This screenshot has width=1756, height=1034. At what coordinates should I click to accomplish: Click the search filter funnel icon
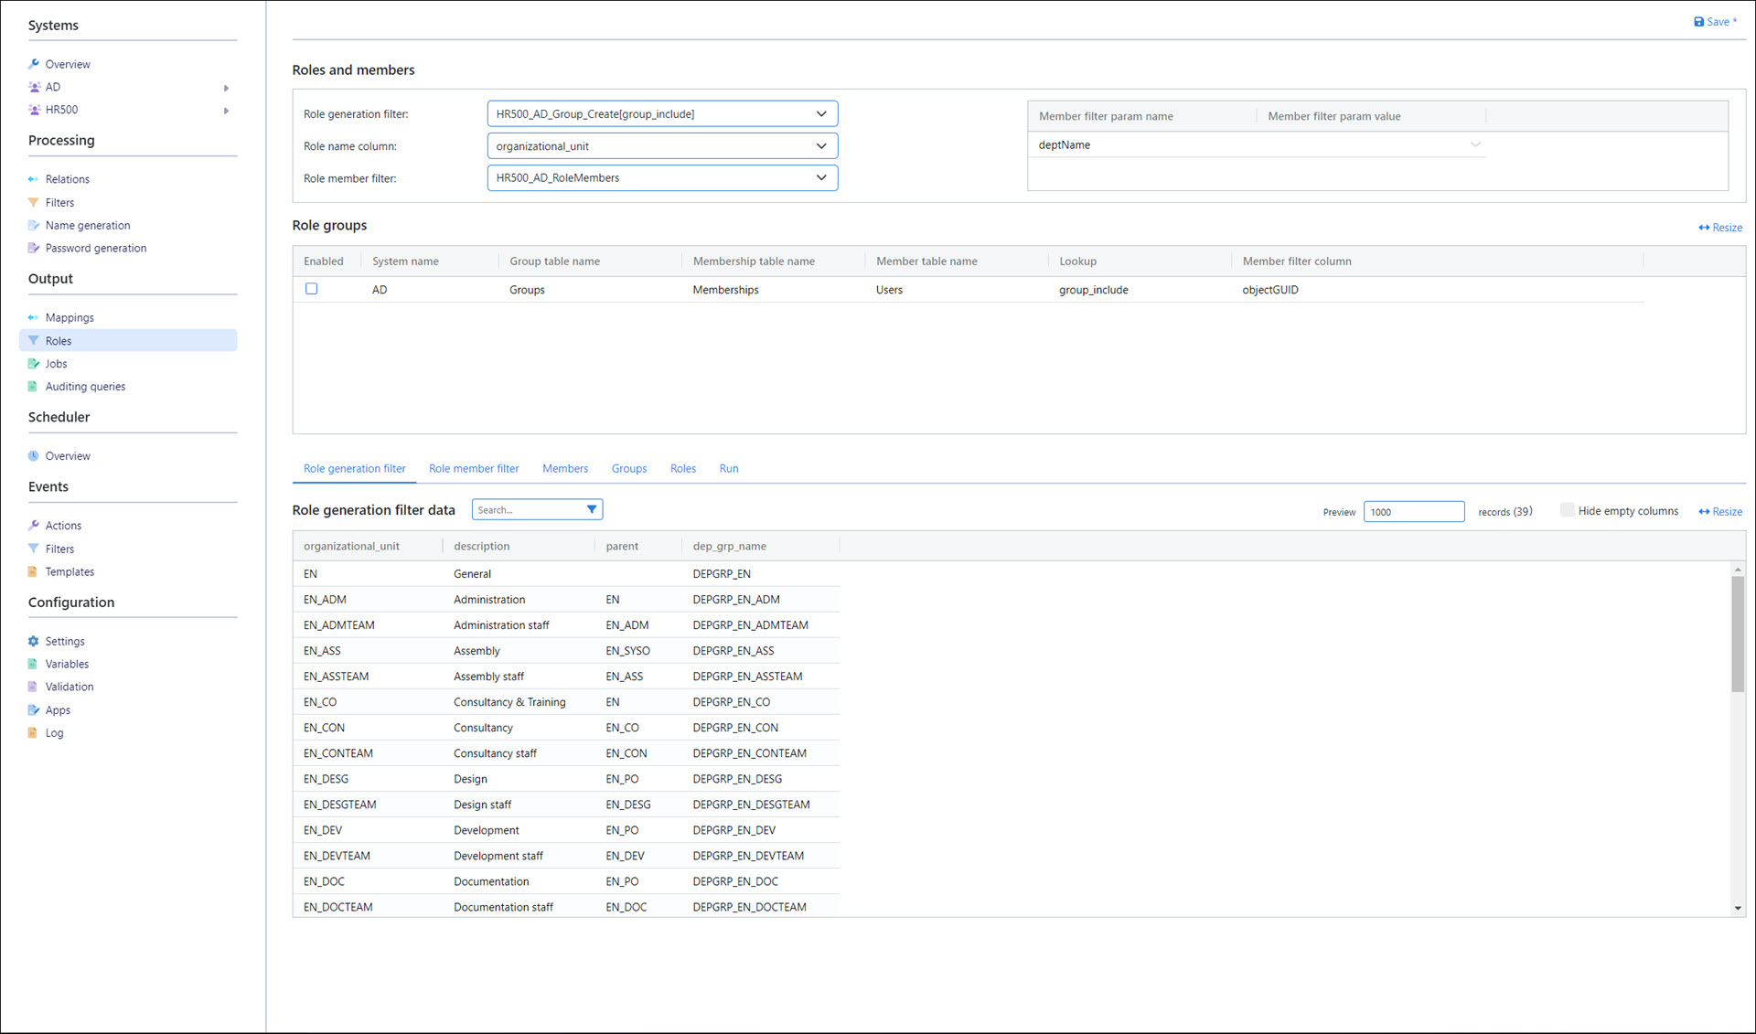(592, 509)
